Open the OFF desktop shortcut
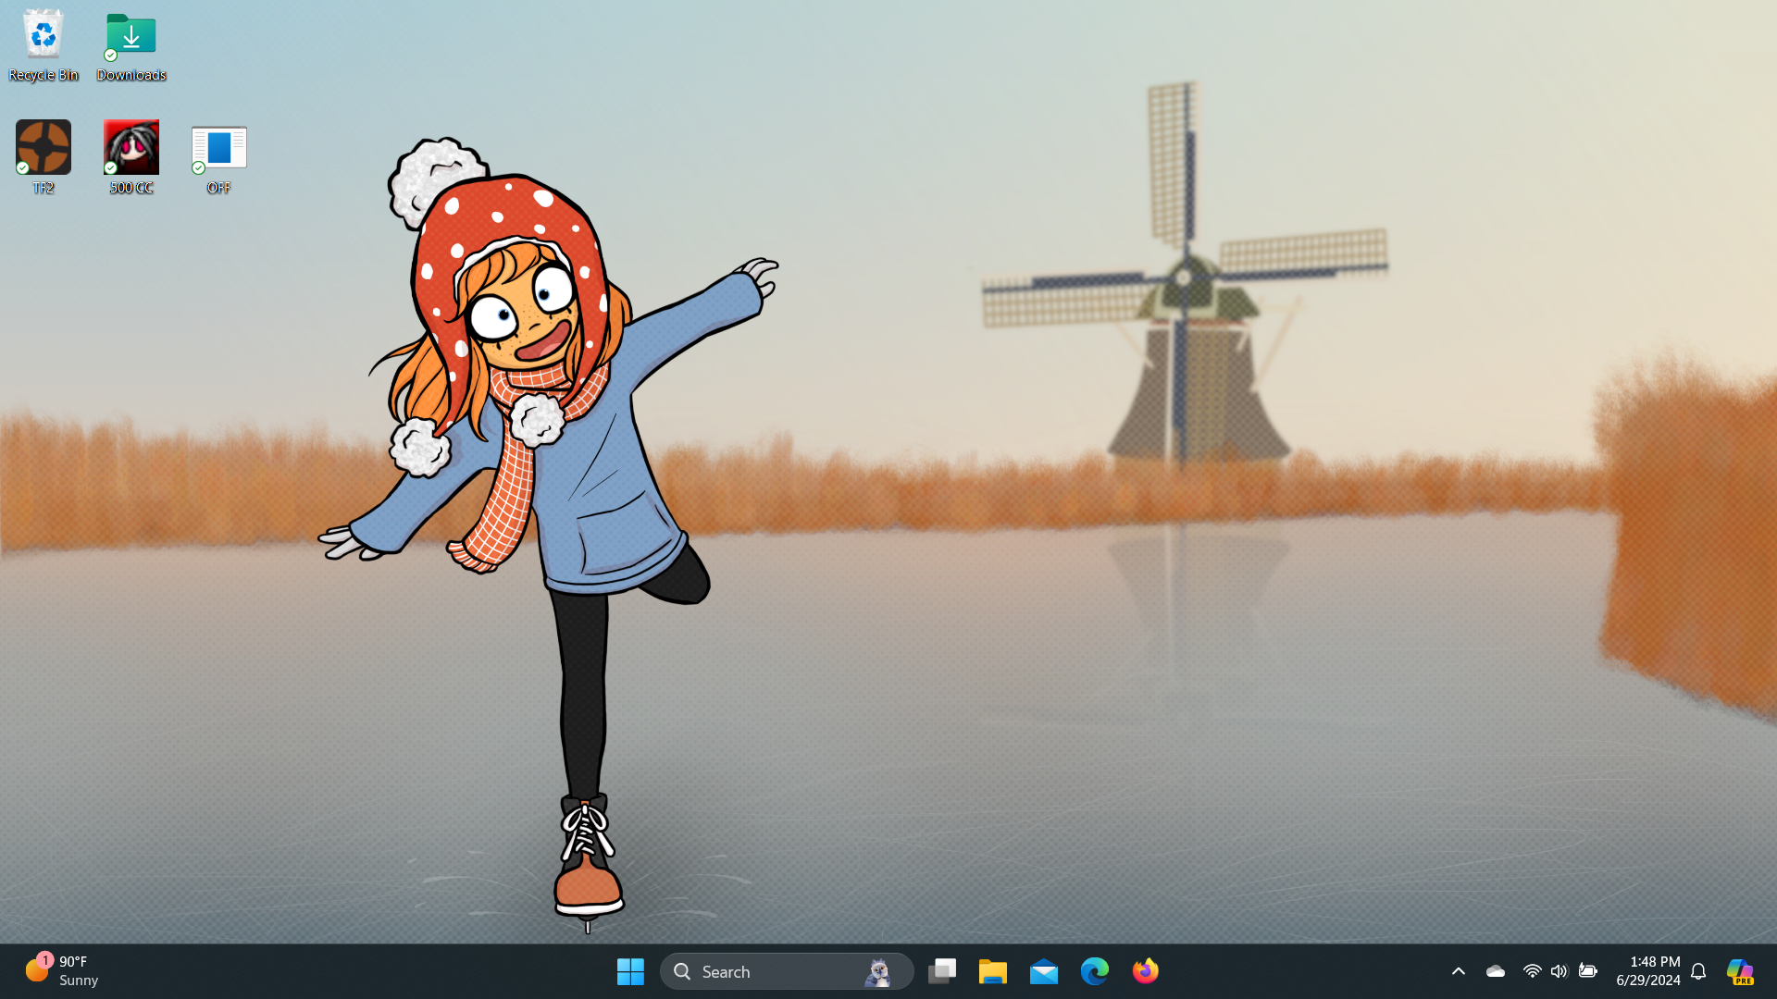Screen dimensions: 1777x999 click(218, 148)
